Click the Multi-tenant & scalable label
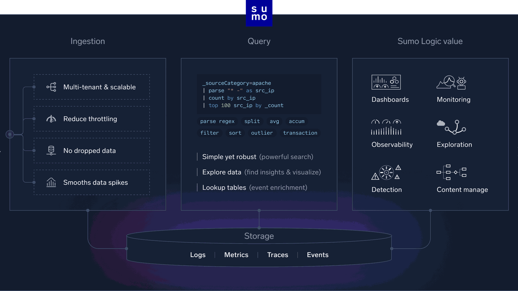This screenshot has width=518, height=291. click(100, 87)
